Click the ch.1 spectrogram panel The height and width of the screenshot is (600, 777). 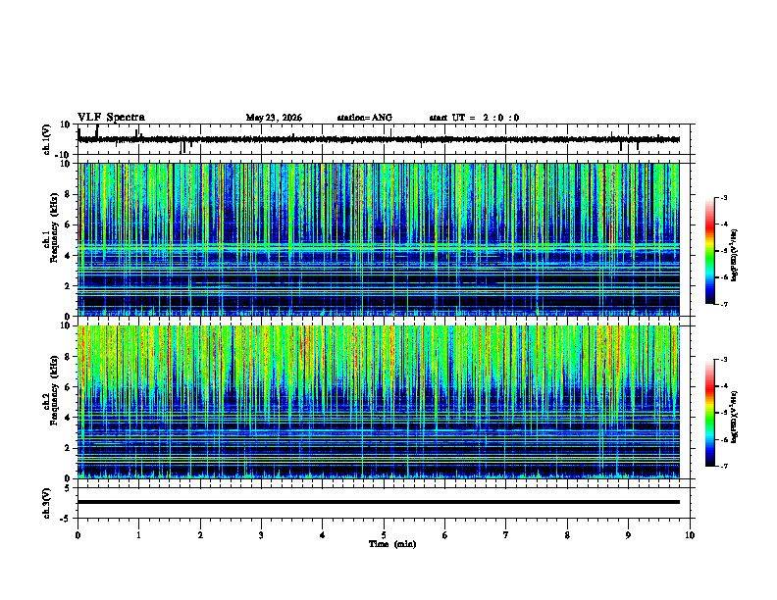tap(379, 239)
